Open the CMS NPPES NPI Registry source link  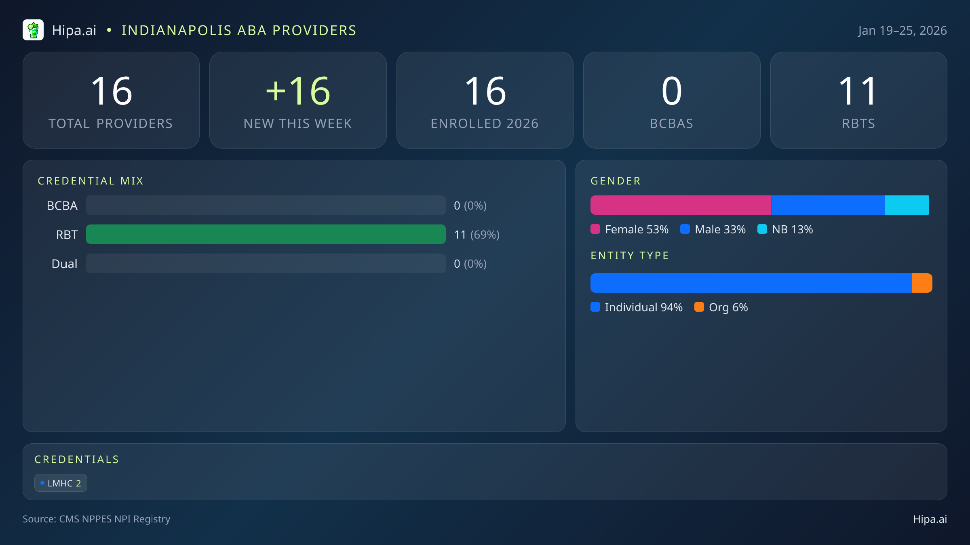pos(96,519)
